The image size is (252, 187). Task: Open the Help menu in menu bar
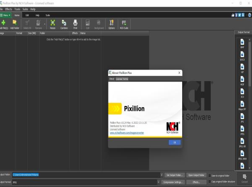[x=33, y=9]
